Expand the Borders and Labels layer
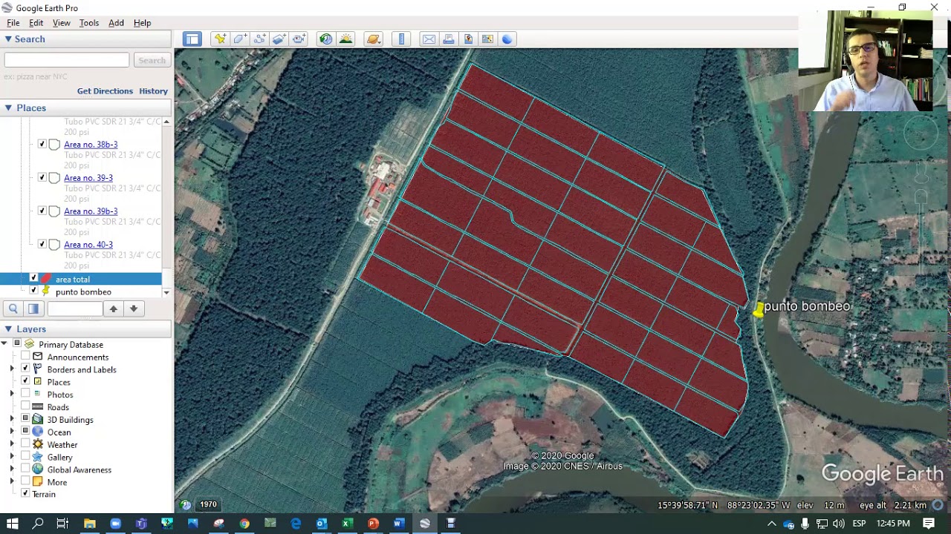Viewport: 951px width, 534px height. click(12, 369)
